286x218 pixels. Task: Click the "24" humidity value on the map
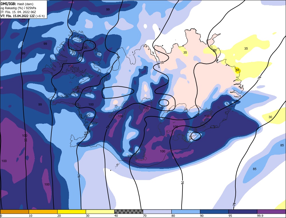pos(237,70)
